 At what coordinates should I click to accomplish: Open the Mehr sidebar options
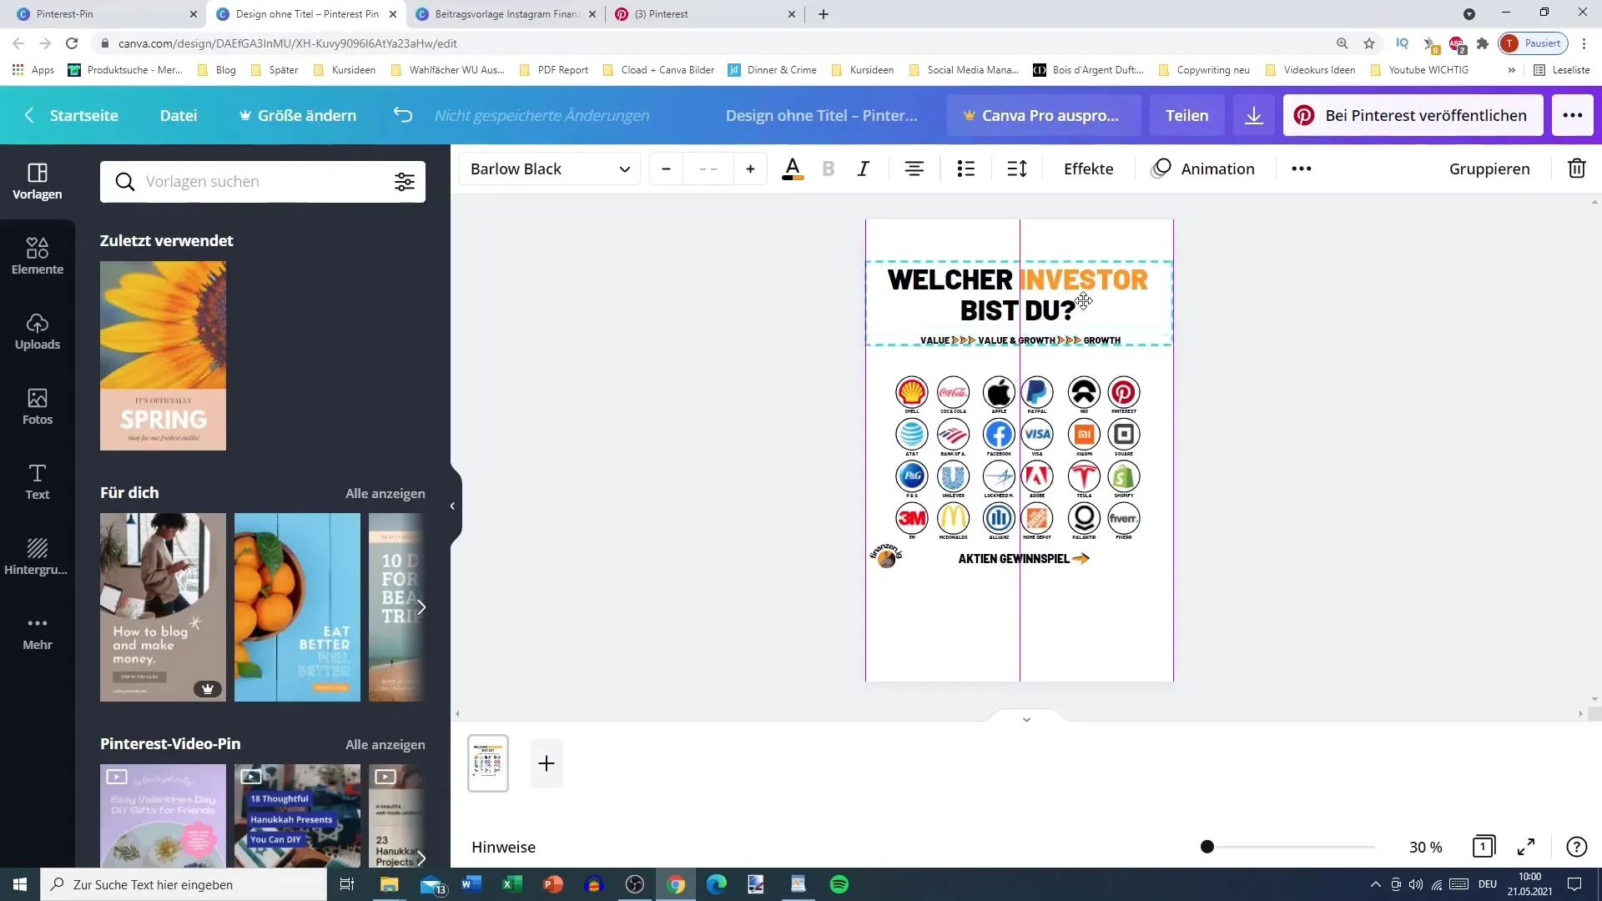point(38,632)
